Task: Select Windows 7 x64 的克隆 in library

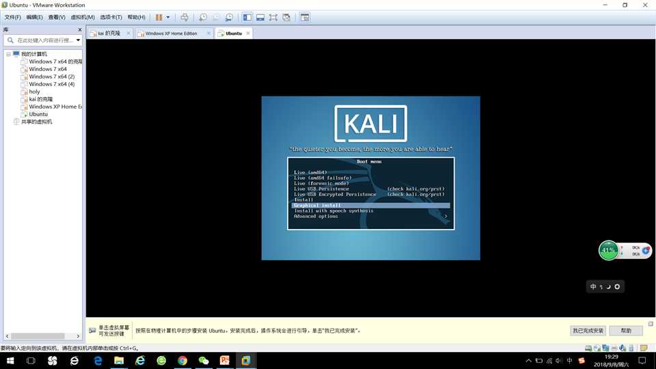Action: pyautogui.click(x=55, y=61)
